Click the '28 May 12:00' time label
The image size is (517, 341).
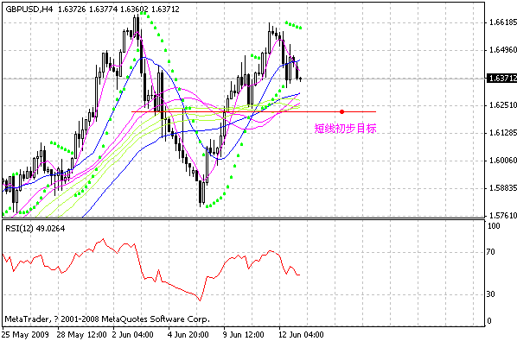82,335
